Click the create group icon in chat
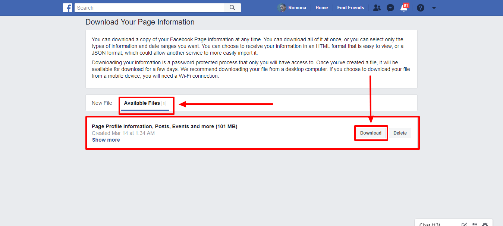This screenshot has height=226, width=503. pos(475,225)
